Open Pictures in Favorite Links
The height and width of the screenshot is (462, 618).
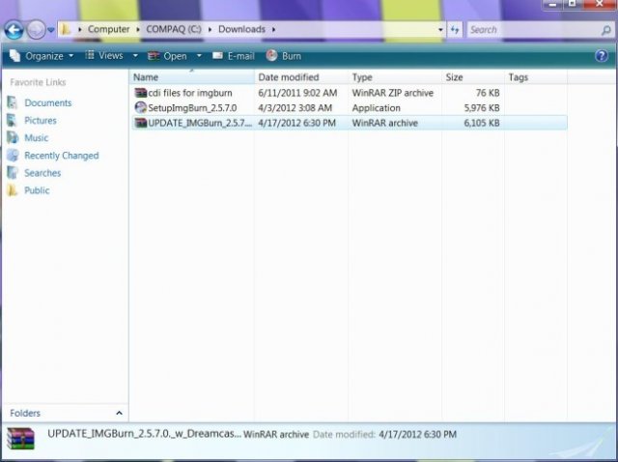tap(41, 121)
